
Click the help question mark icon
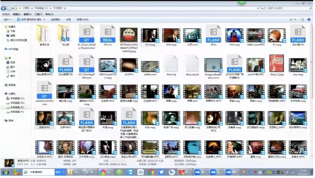tap(309, 19)
